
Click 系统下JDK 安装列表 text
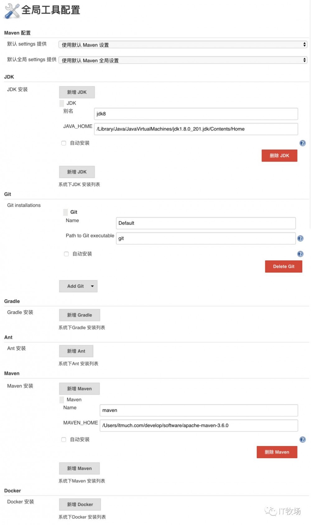(x=79, y=185)
